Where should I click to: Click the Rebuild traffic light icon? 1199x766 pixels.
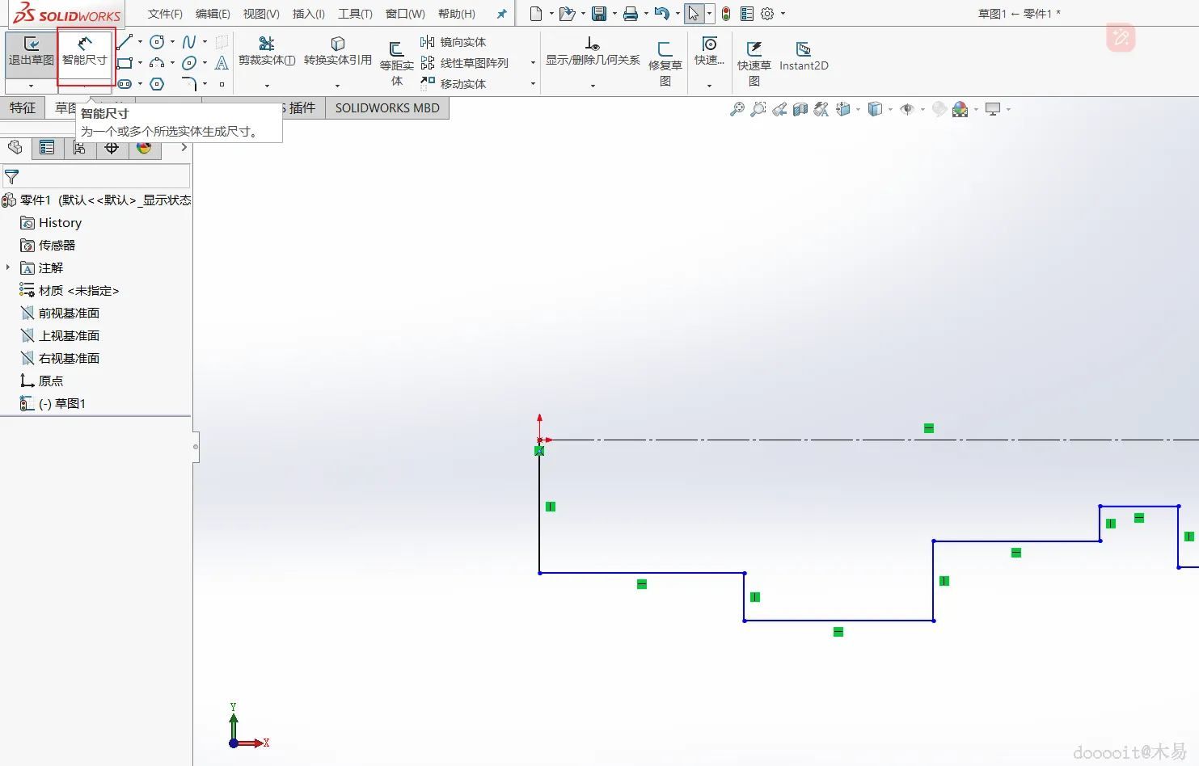[726, 14]
